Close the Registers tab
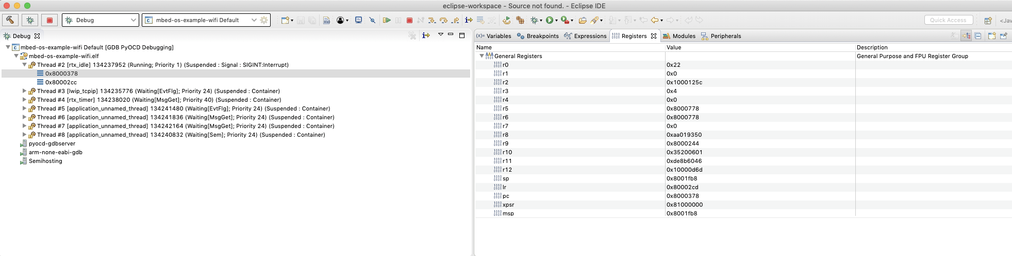 pos(654,36)
